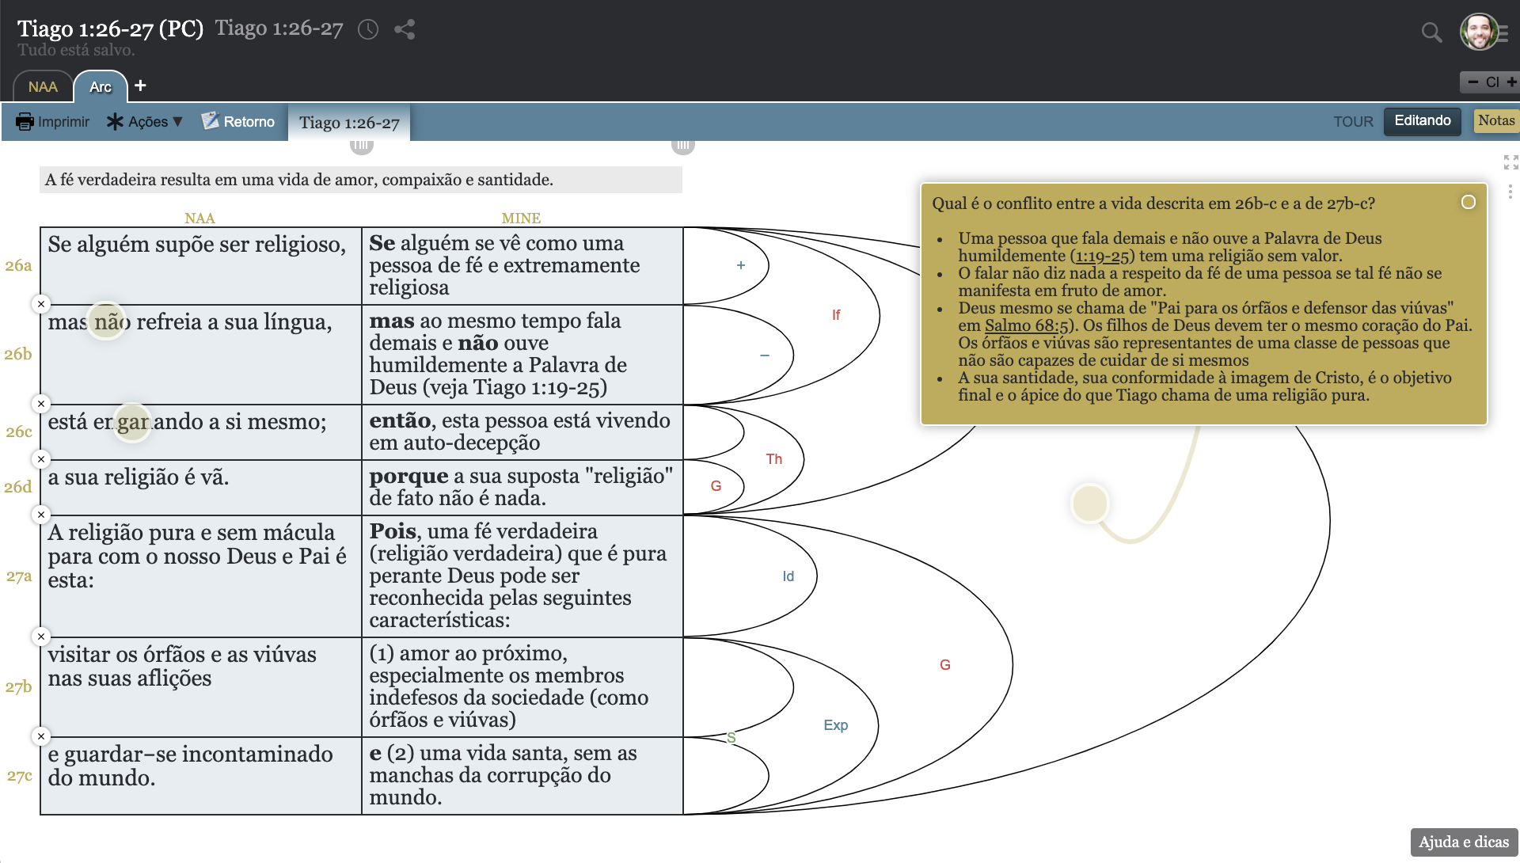Click the Retorno edit icon

point(210,120)
